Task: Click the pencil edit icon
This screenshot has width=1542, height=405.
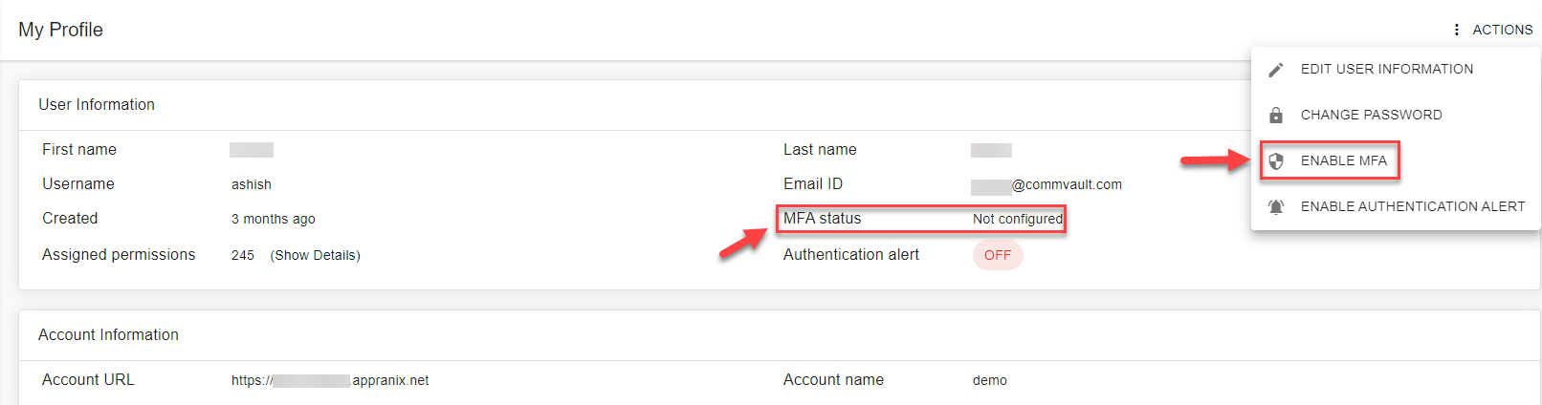Action: tap(1276, 70)
